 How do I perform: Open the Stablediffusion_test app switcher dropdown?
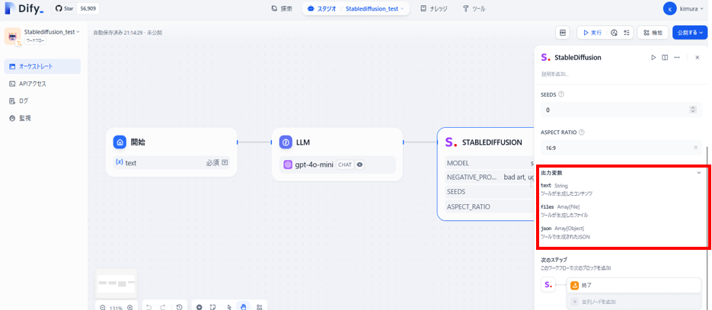click(x=375, y=8)
